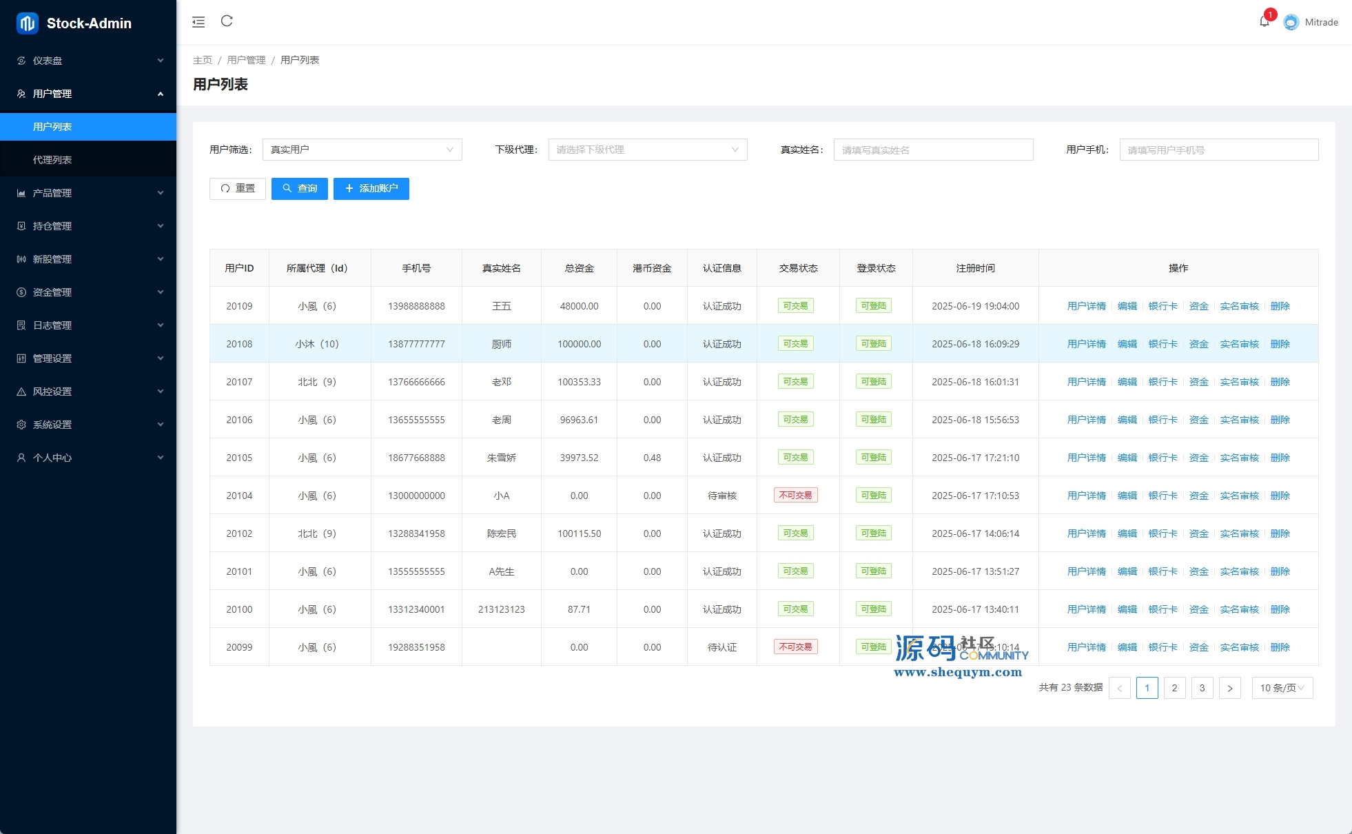Click the 添加账户 button
Viewport: 1352px width, 834px height.
point(371,188)
